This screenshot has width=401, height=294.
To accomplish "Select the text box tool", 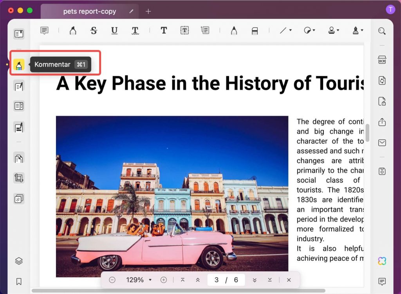I will 184,31.
